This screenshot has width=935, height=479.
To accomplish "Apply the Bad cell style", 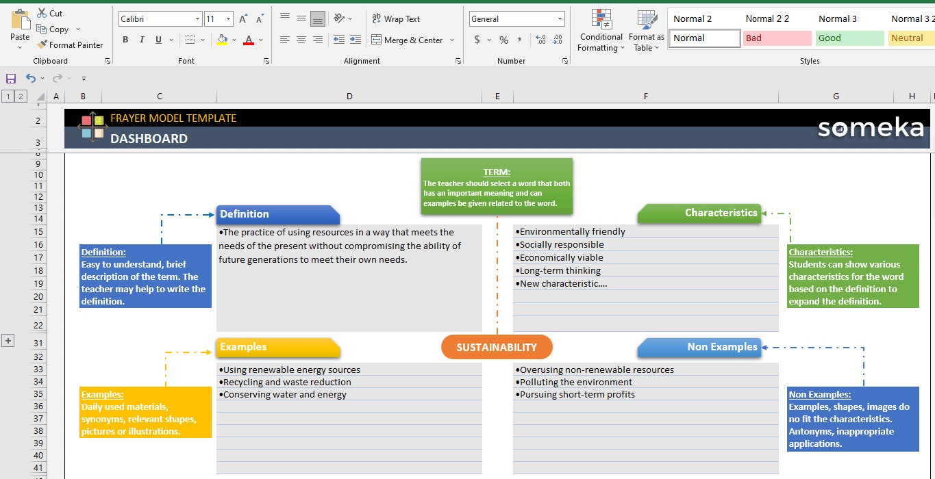I will pos(777,38).
